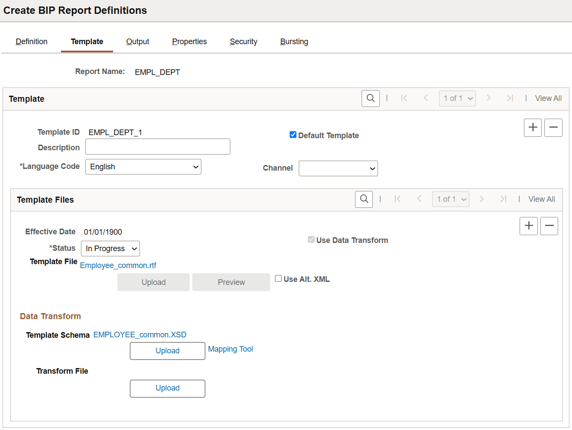
Task: Click inside the Description input field
Action: coord(157,146)
